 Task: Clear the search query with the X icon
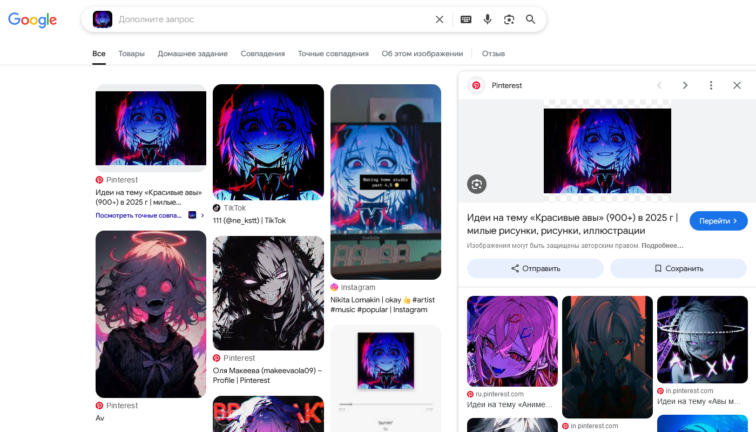[440, 19]
